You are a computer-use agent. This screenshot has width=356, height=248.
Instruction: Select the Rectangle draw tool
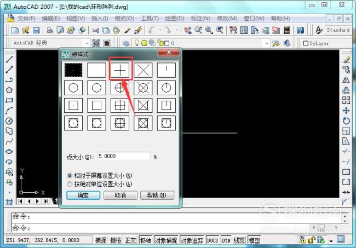(x=9, y=100)
